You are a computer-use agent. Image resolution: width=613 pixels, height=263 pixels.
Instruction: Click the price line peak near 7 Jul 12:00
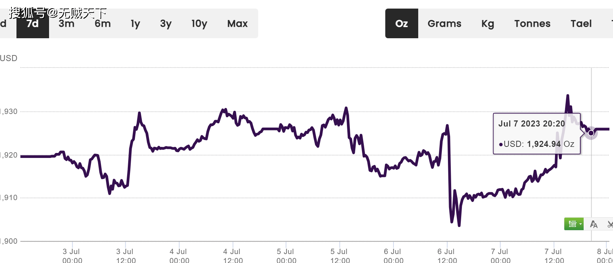(568, 95)
